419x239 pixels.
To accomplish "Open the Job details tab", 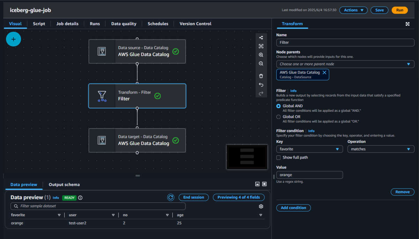I will pyautogui.click(x=67, y=24).
